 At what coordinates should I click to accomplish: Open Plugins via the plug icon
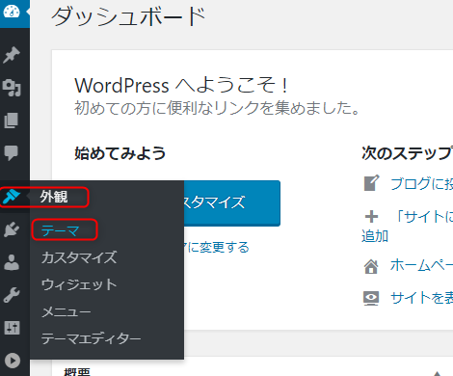click(12, 229)
